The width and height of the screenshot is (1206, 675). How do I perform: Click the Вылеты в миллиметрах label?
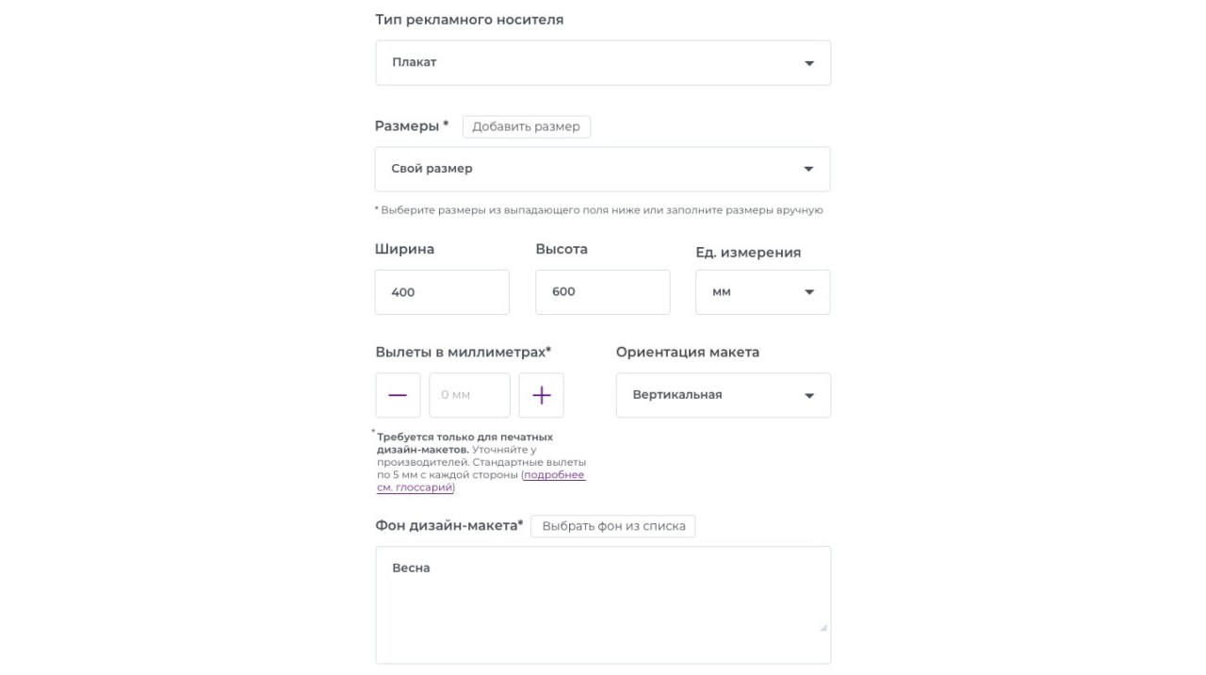[463, 352]
